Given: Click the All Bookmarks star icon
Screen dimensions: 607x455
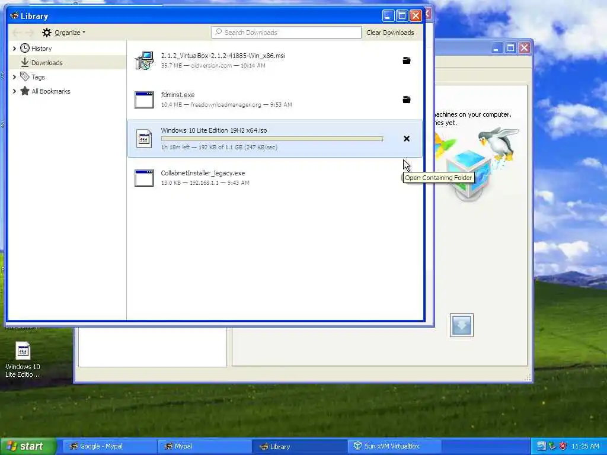Looking at the screenshot, I should pyautogui.click(x=25, y=91).
